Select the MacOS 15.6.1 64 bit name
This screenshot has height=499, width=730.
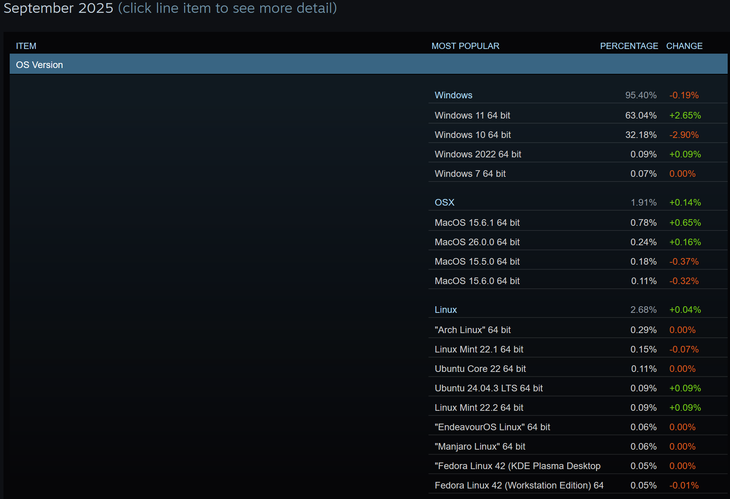click(477, 223)
